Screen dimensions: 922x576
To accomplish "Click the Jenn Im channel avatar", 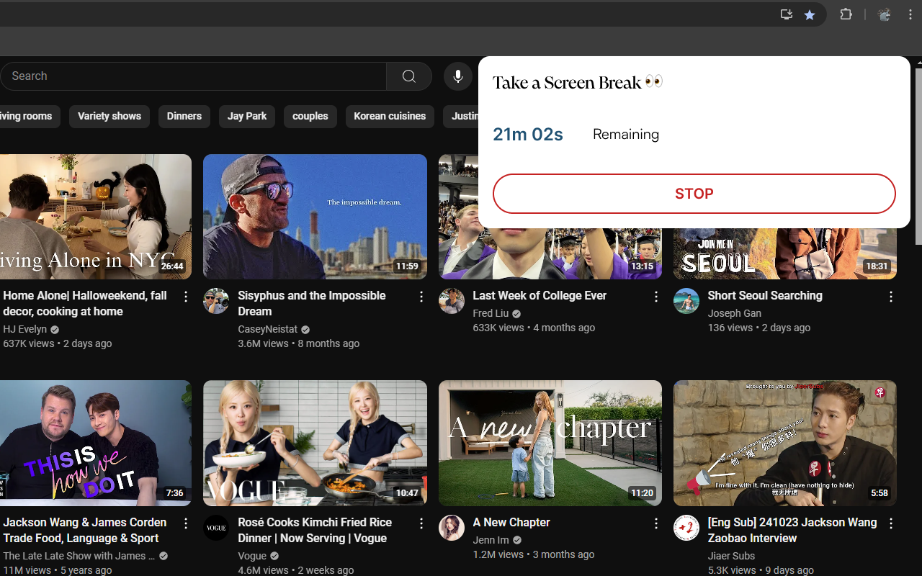I will click(x=452, y=528).
